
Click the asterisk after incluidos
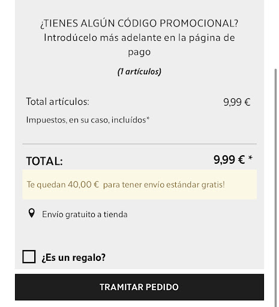point(148,118)
